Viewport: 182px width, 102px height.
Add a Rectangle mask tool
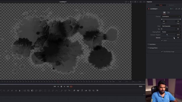(x=45, y=91)
